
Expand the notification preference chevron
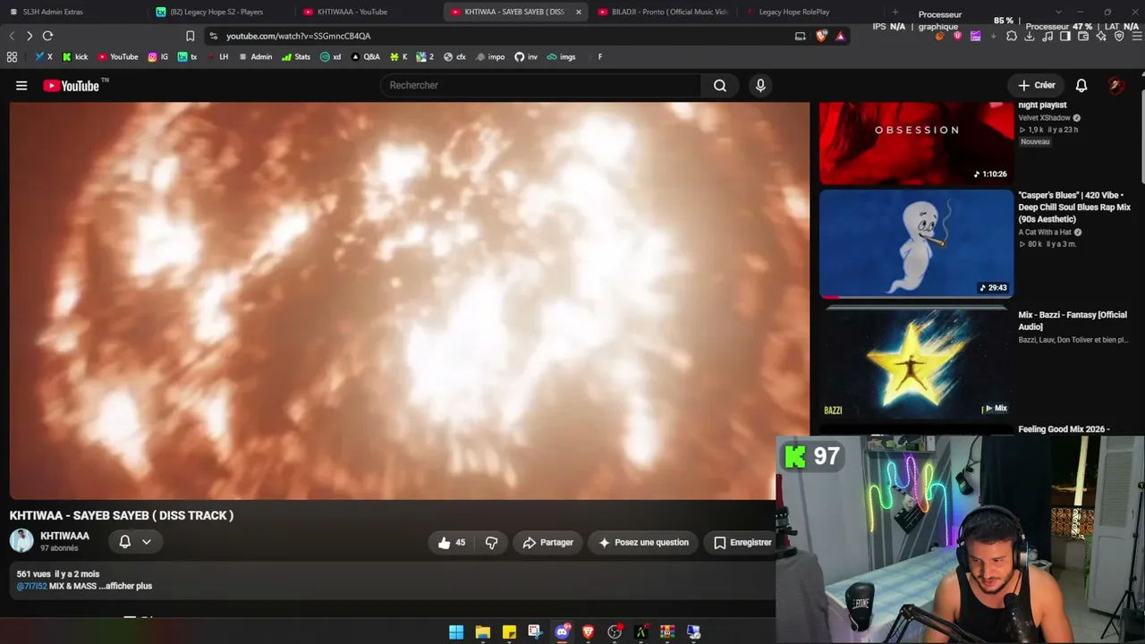147,541
